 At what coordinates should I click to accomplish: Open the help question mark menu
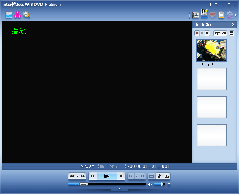[216, 5]
